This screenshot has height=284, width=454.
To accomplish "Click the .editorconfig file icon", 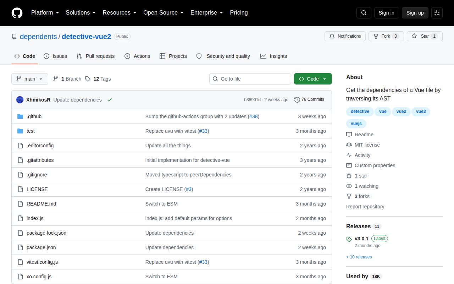I will coord(20,146).
